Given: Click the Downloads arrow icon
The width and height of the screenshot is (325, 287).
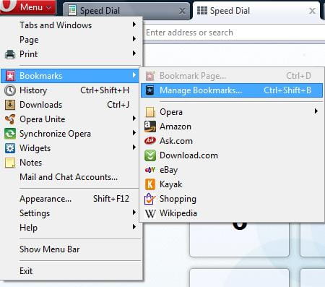Looking at the screenshot, I should [10, 105].
